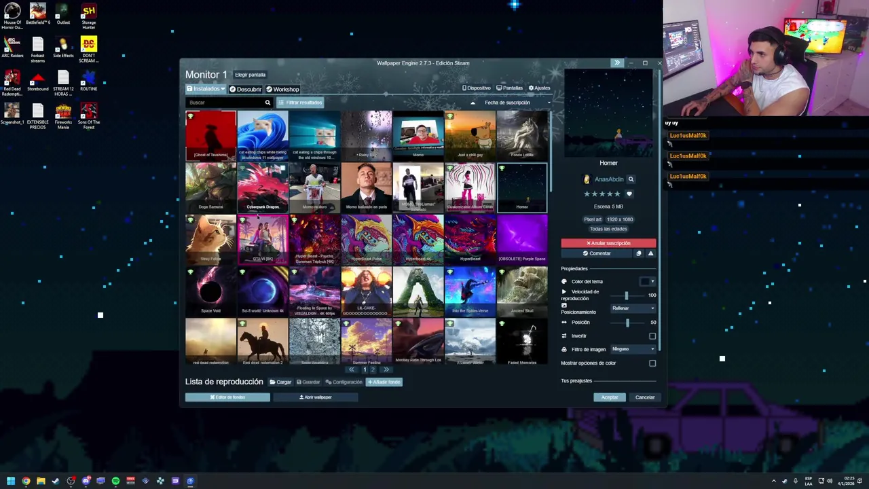Open the Fecha de suscripción sort dropdown

(516, 103)
